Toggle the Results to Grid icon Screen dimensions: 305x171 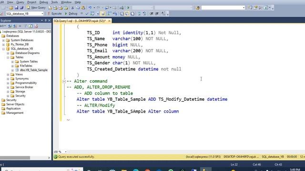(127, 14)
